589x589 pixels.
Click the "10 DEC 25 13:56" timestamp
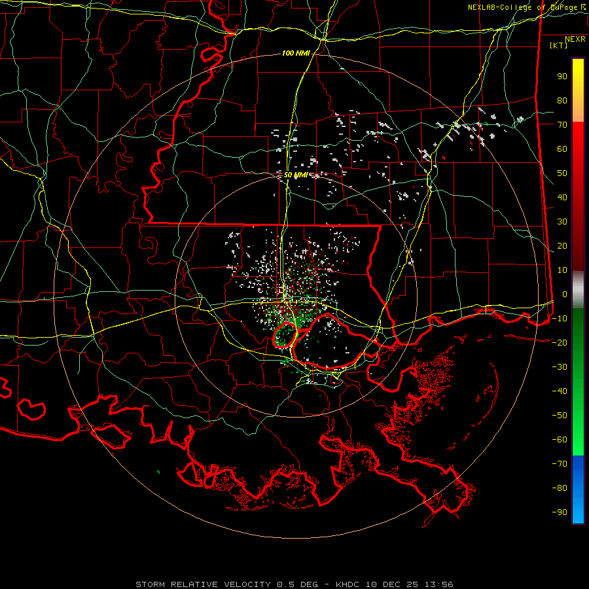click(408, 584)
